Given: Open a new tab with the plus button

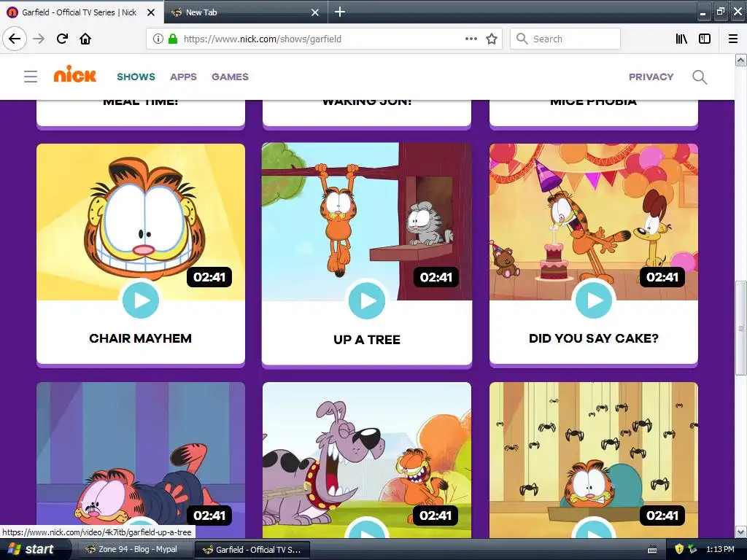Looking at the screenshot, I should pos(340,12).
